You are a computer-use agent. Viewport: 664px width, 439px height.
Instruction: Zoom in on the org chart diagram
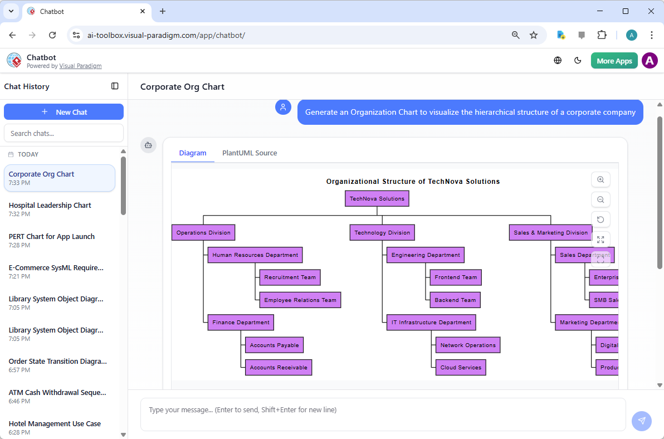(x=600, y=179)
